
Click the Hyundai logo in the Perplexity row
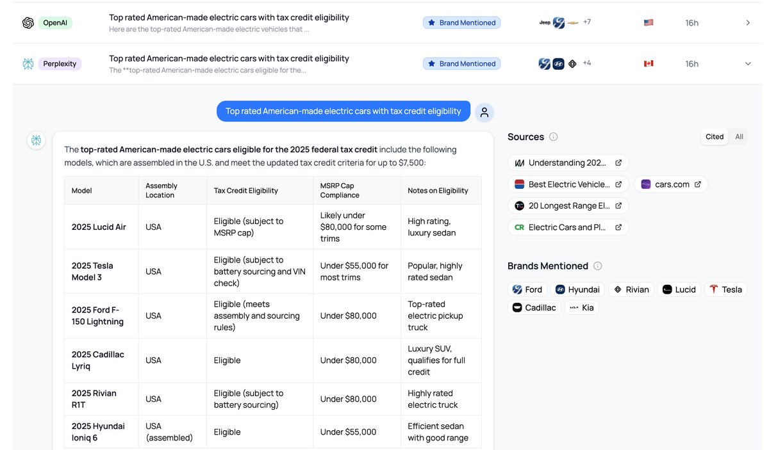click(x=558, y=63)
